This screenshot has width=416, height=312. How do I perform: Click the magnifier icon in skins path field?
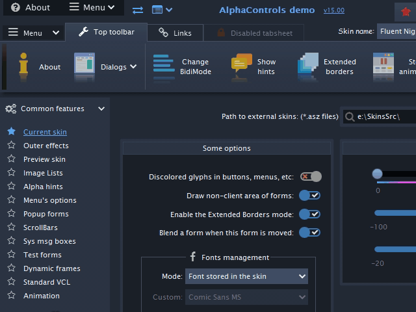coord(350,117)
